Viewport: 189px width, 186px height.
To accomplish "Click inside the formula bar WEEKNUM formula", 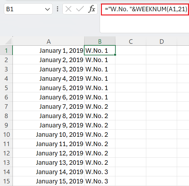I will (x=146, y=9).
